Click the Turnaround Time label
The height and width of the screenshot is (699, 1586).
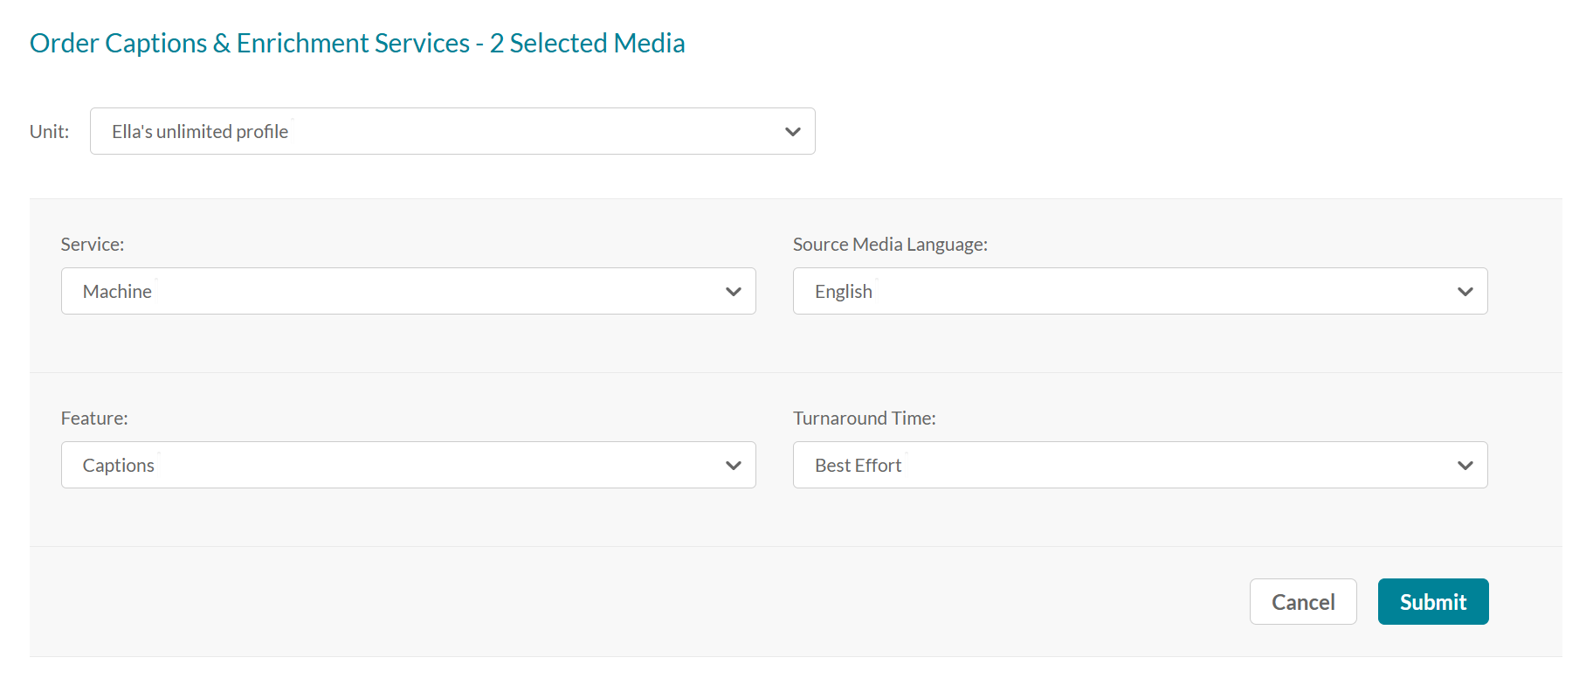[864, 419]
